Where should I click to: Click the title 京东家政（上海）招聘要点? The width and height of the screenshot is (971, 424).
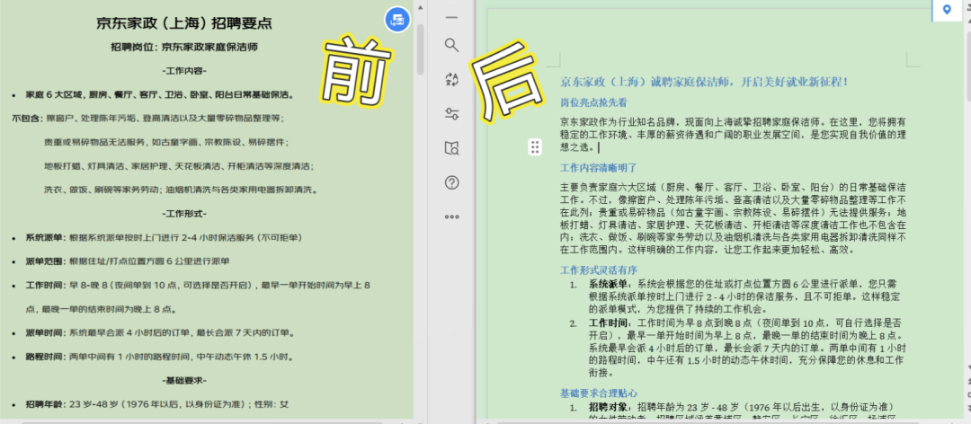(x=184, y=23)
